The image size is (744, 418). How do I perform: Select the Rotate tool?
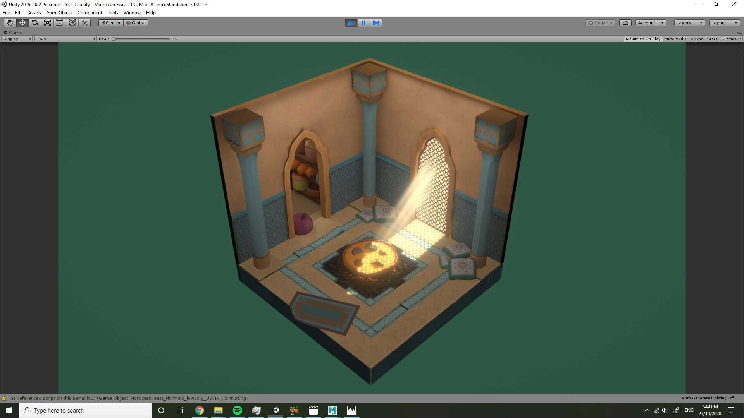click(34, 22)
